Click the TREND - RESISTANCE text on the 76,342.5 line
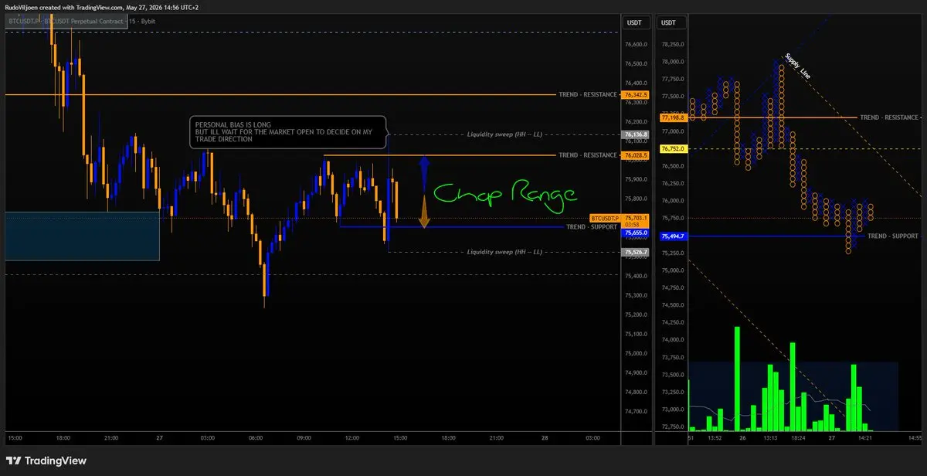Viewport: 927px width, 476px height. coord(589,94)
